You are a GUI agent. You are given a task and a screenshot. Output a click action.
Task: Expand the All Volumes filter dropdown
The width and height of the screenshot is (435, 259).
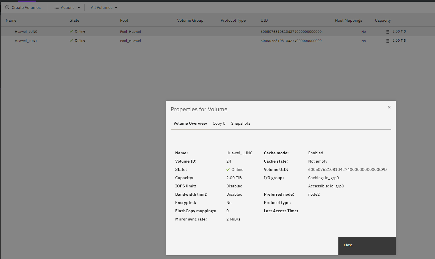point(104,7)
